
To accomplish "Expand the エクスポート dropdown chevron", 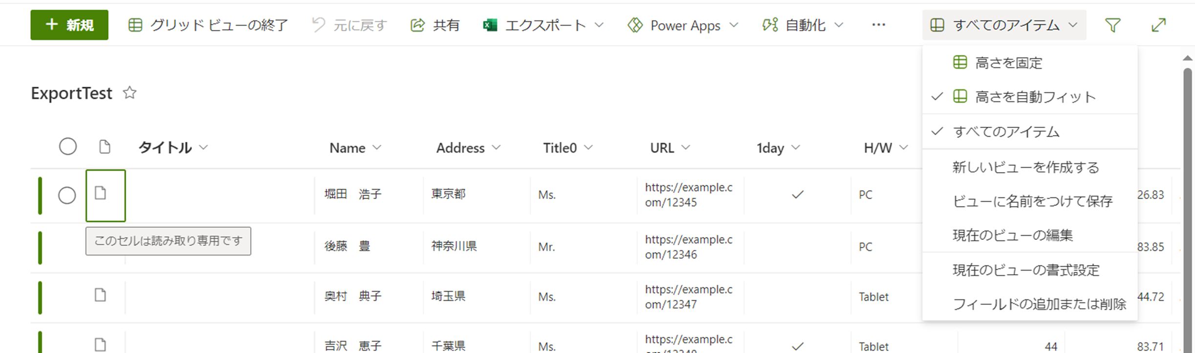I will point(599,25).
